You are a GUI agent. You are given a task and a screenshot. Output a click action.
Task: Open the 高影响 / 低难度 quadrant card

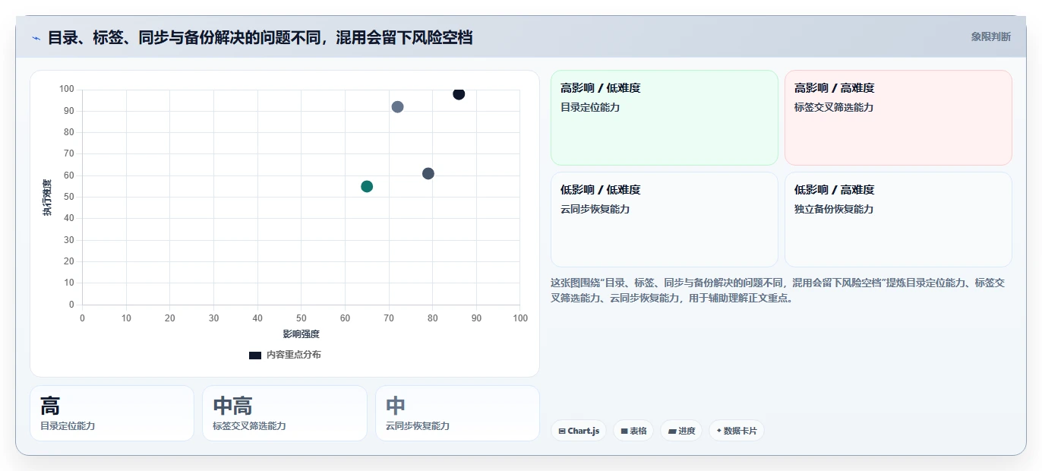click(665, 118)
